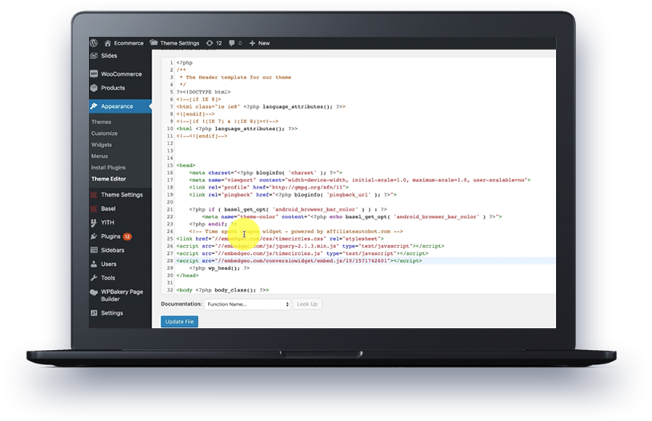Open Customize submenu item
The image size is (652, 421).
pos(104,133)
